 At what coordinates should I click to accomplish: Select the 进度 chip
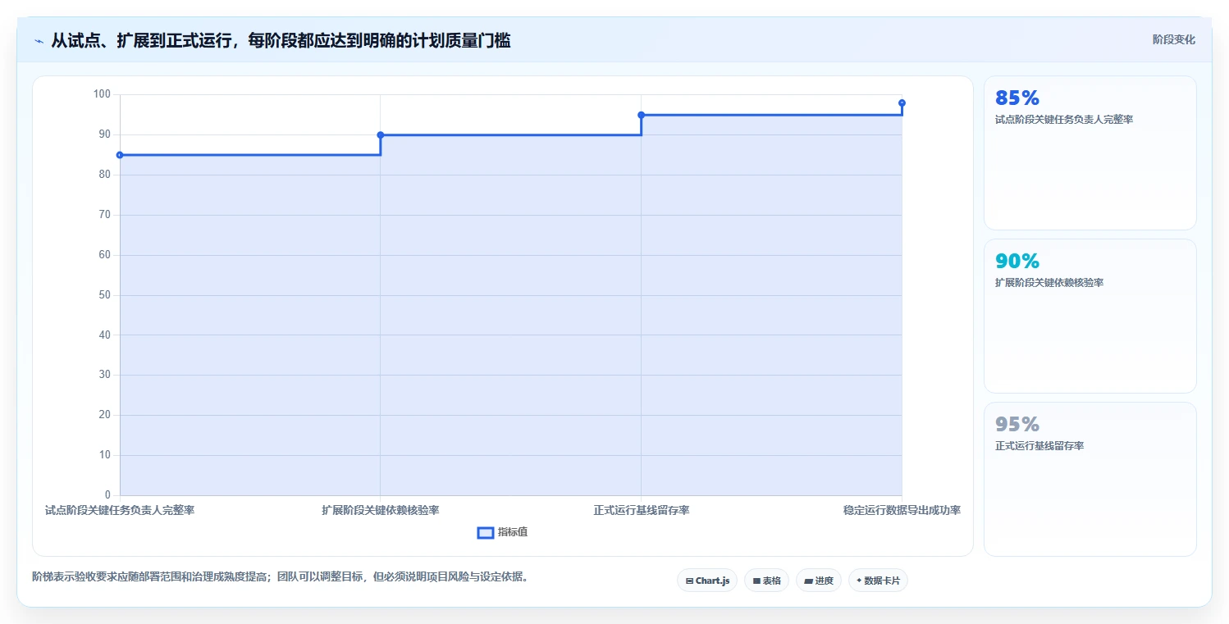(x=819, y=581)
